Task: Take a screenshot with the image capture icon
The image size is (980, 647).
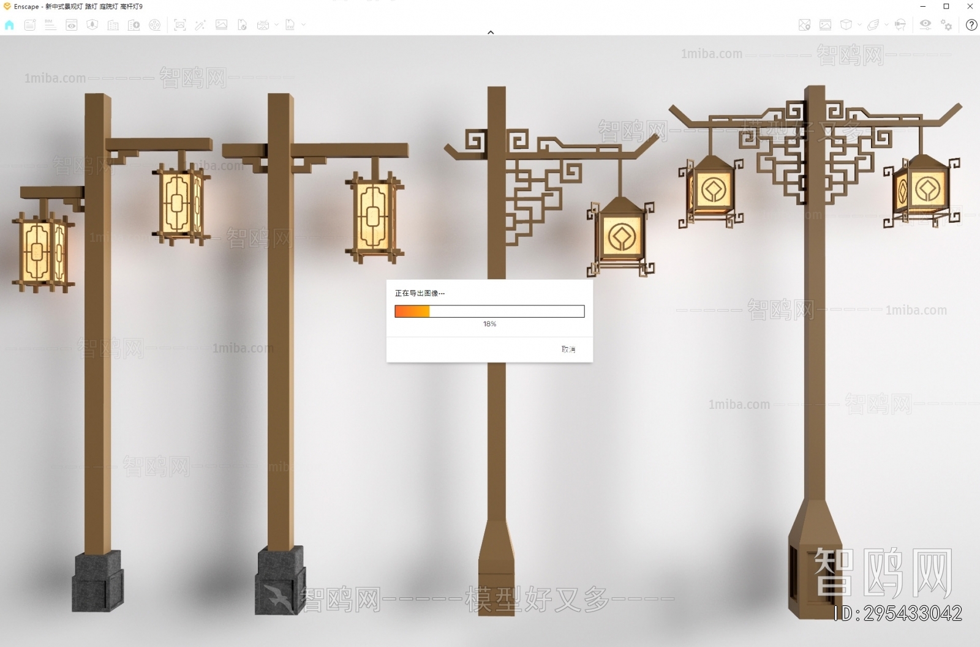Action: click(179, 25)
